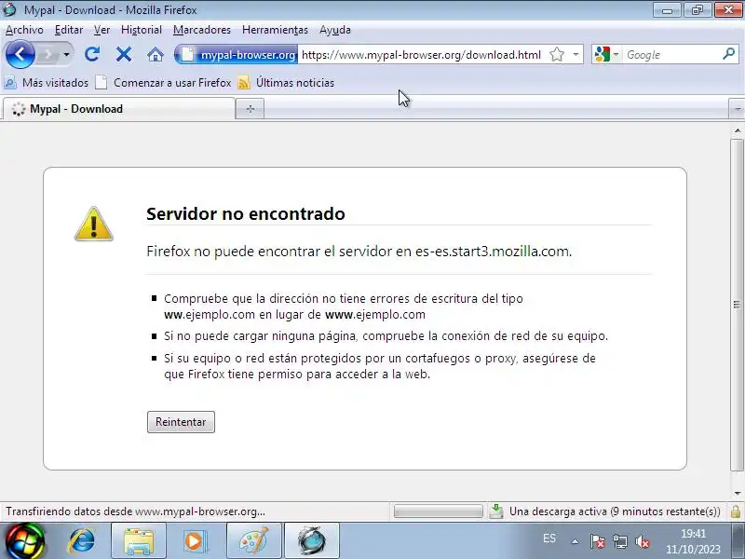Open a new tab with plus button
Viewport: 745px width, 559px height.
tap(251, 109)
